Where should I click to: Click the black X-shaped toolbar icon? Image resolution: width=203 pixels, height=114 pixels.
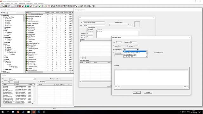pyautogui.click(x=74, y=6)
